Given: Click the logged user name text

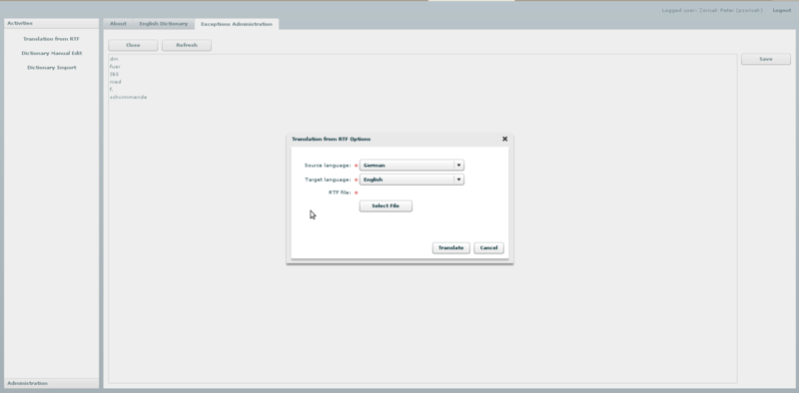Looking at the screenshot, I should coord(712,10).
